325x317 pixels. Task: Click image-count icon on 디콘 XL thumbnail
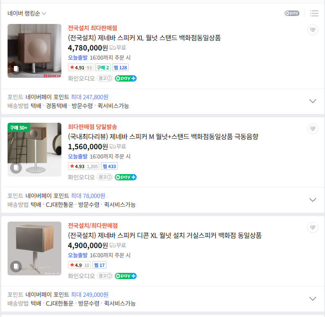click(x=16, y=267)
